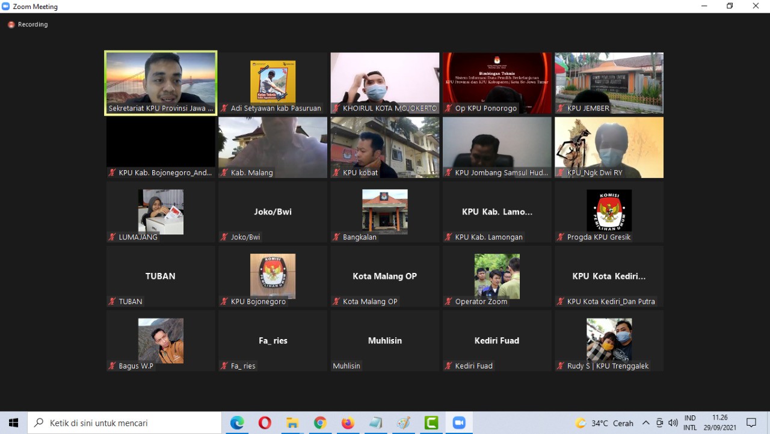
Task: Open network status icon in system tray
Action: click(659, 423)
